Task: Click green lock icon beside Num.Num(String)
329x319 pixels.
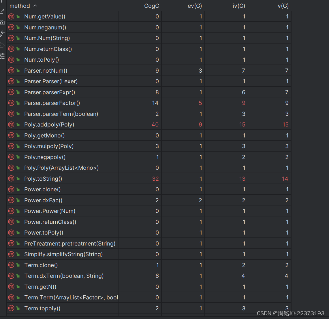Action: click(18, 38)
